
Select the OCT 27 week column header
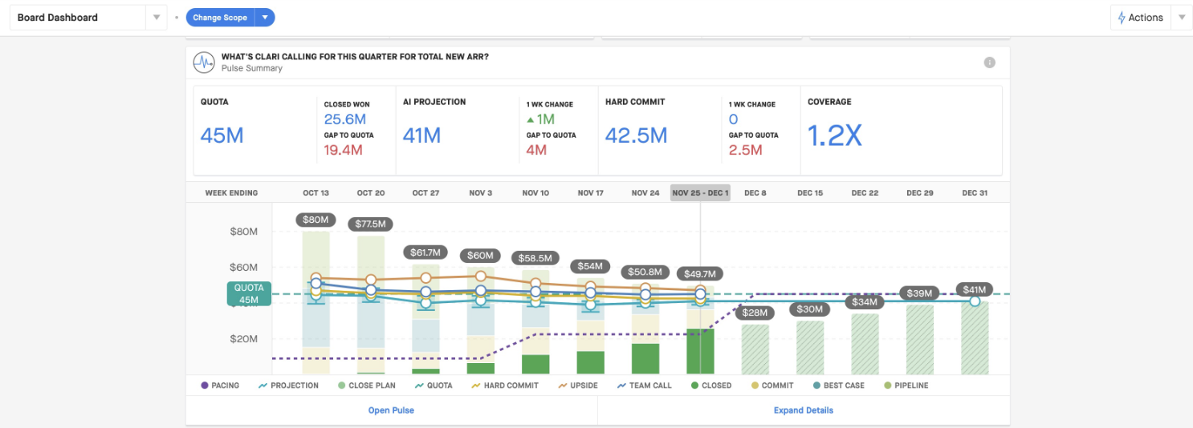(x=425, y=193)
